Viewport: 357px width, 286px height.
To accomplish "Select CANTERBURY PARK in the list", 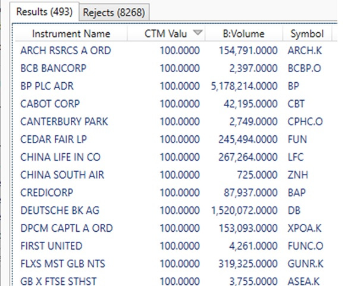I will tap(64, 122).
